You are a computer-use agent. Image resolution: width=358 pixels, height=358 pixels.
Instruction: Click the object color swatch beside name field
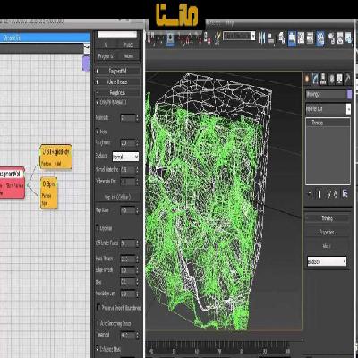[x=349, y=95]
